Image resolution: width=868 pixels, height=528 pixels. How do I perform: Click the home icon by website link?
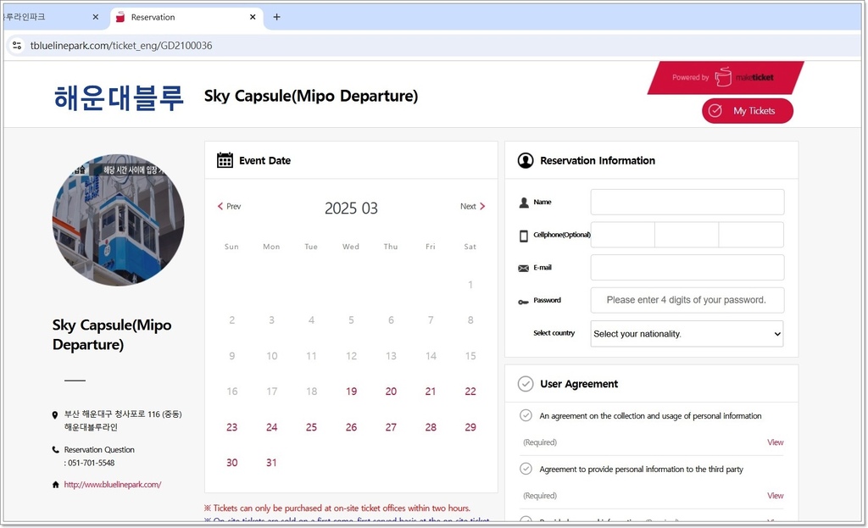tap(55, 485)
